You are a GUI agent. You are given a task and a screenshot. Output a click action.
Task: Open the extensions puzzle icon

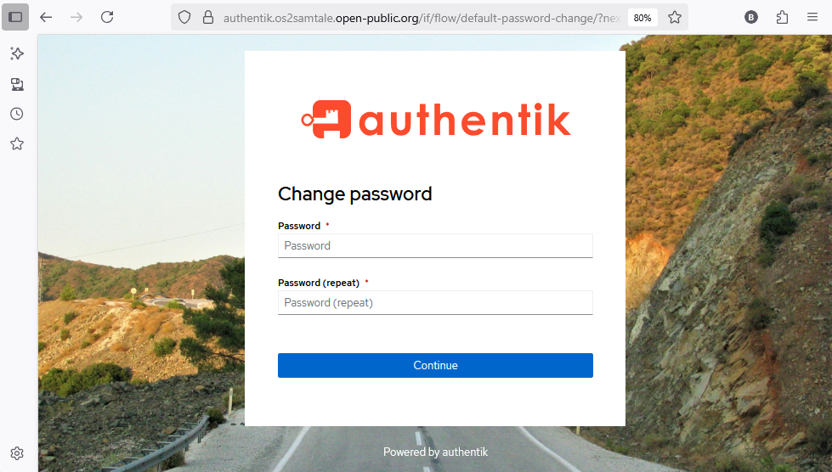click(782, 18)
